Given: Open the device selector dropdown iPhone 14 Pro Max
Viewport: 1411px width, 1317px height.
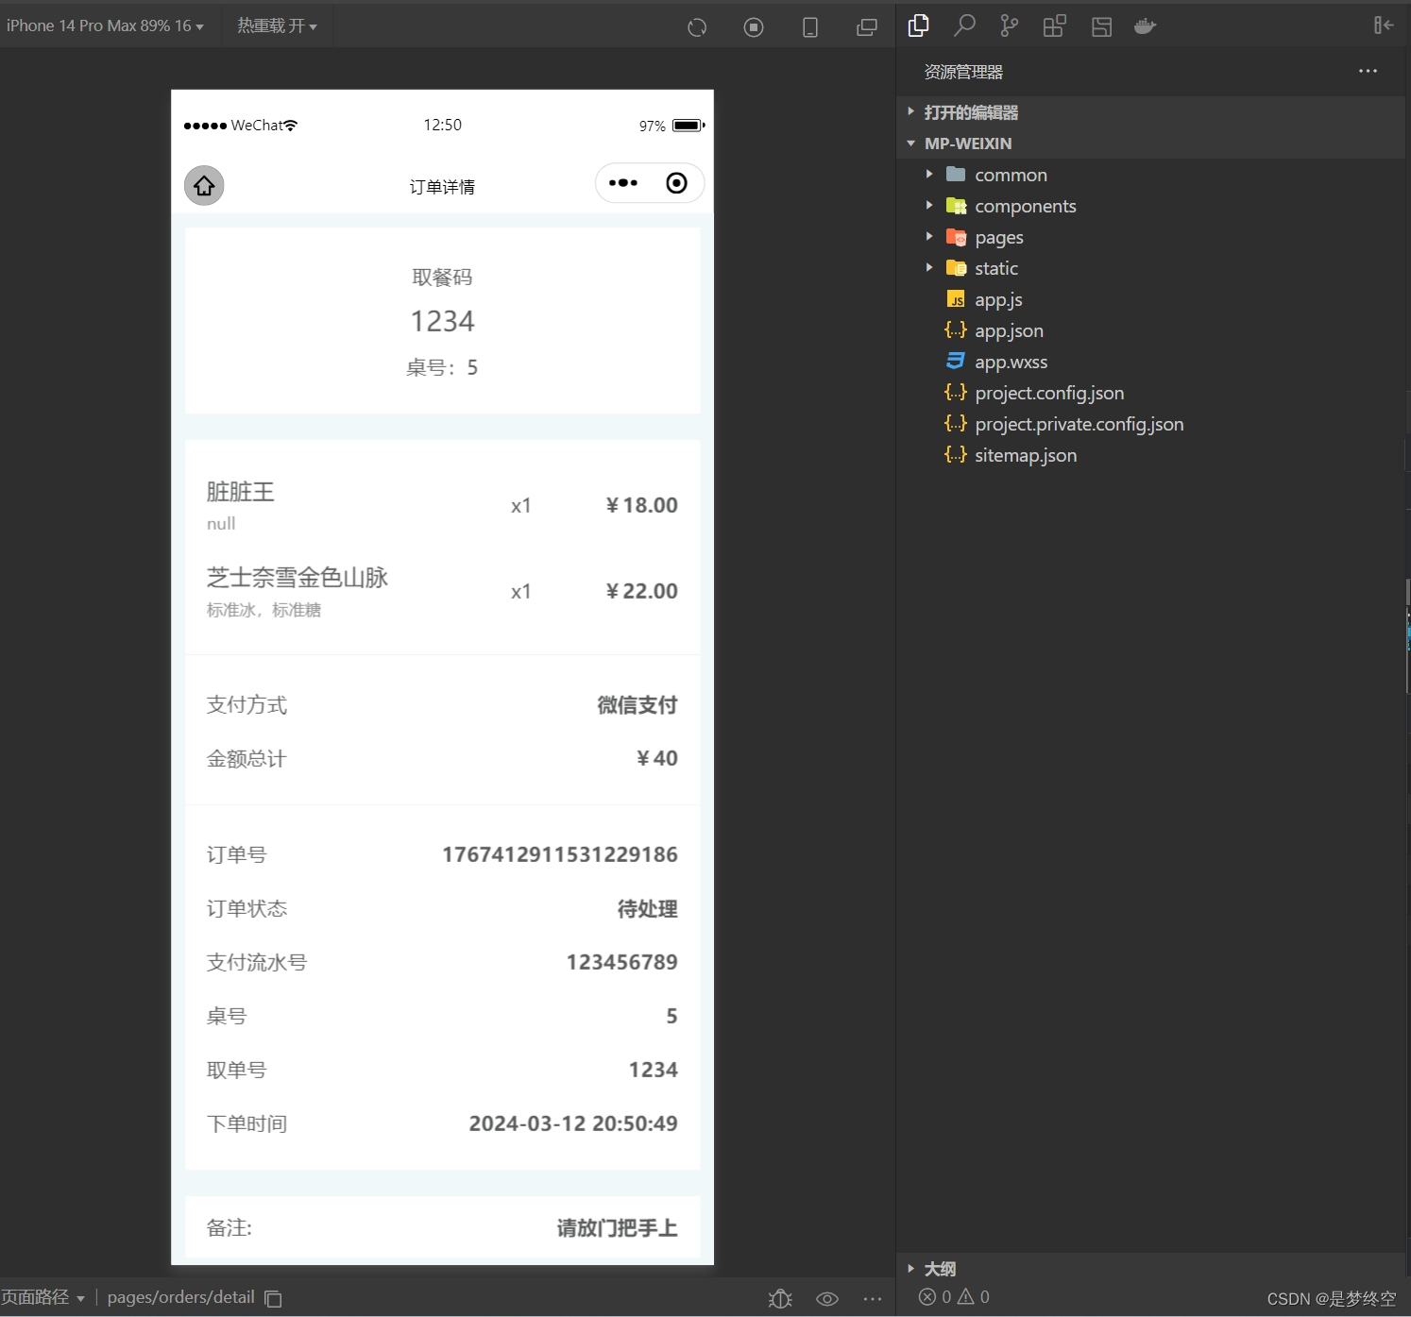Looking at the screenshot, I should tap(104, 25).
